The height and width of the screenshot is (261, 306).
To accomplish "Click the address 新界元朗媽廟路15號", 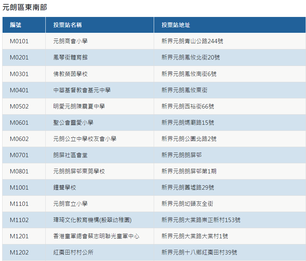I will (188, 123).
